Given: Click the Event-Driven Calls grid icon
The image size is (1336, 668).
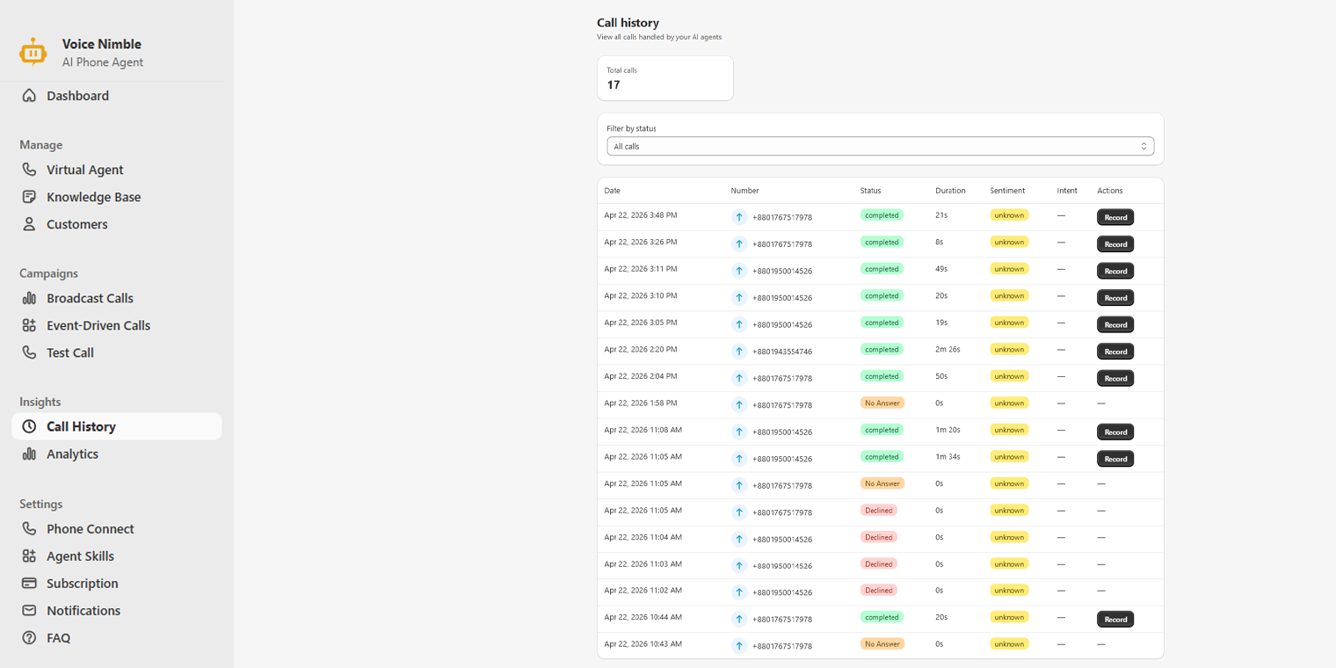Looking at the screenshot, I should pos(29,325).
